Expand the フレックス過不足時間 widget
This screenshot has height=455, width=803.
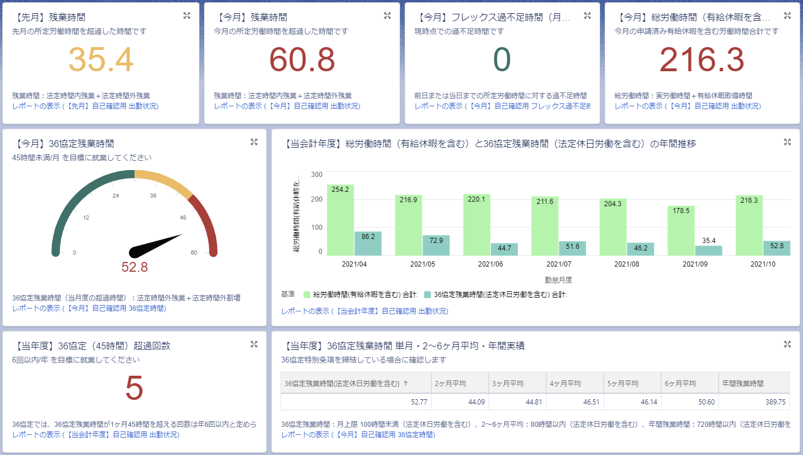(587, 16)
